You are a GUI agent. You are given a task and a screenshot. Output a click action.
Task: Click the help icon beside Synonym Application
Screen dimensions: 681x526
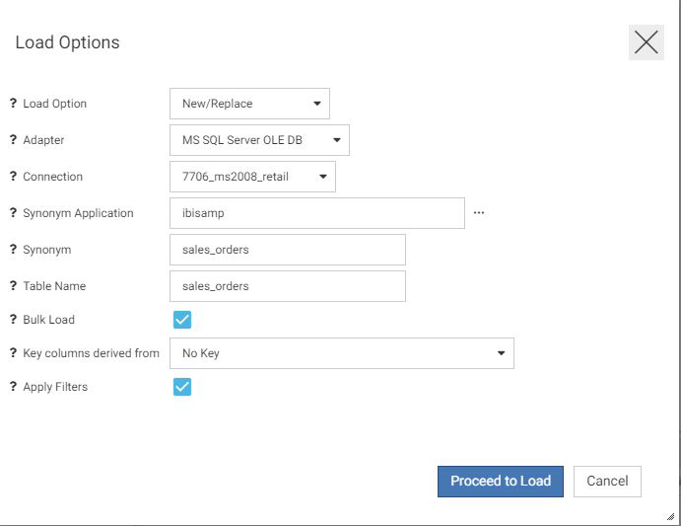click(x=13, y=213)
